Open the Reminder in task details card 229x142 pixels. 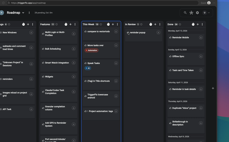[186, 92]
